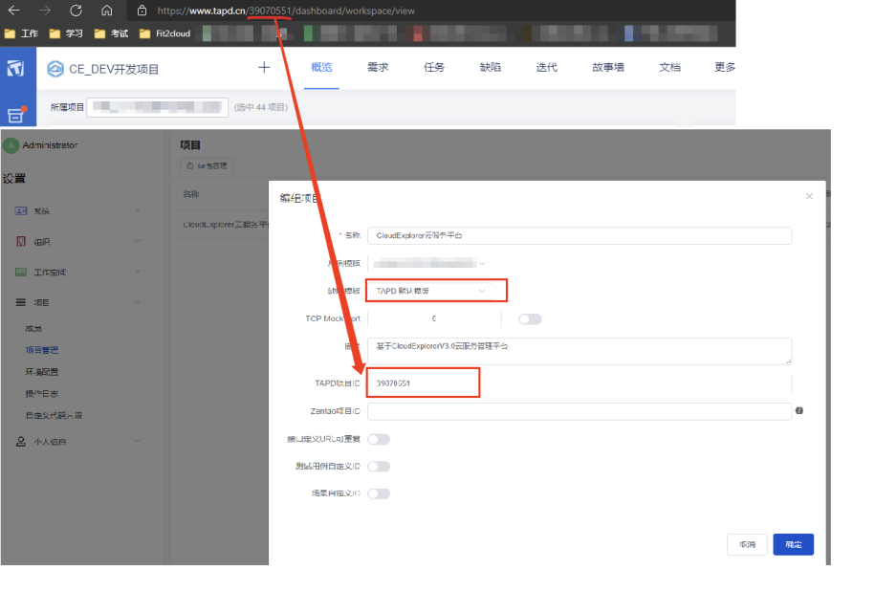Image resolution: width=875 pixels, height=591 pixels.
Task: Enable the 测试用例自定义ID toggle
Action: tap(378, 466)
